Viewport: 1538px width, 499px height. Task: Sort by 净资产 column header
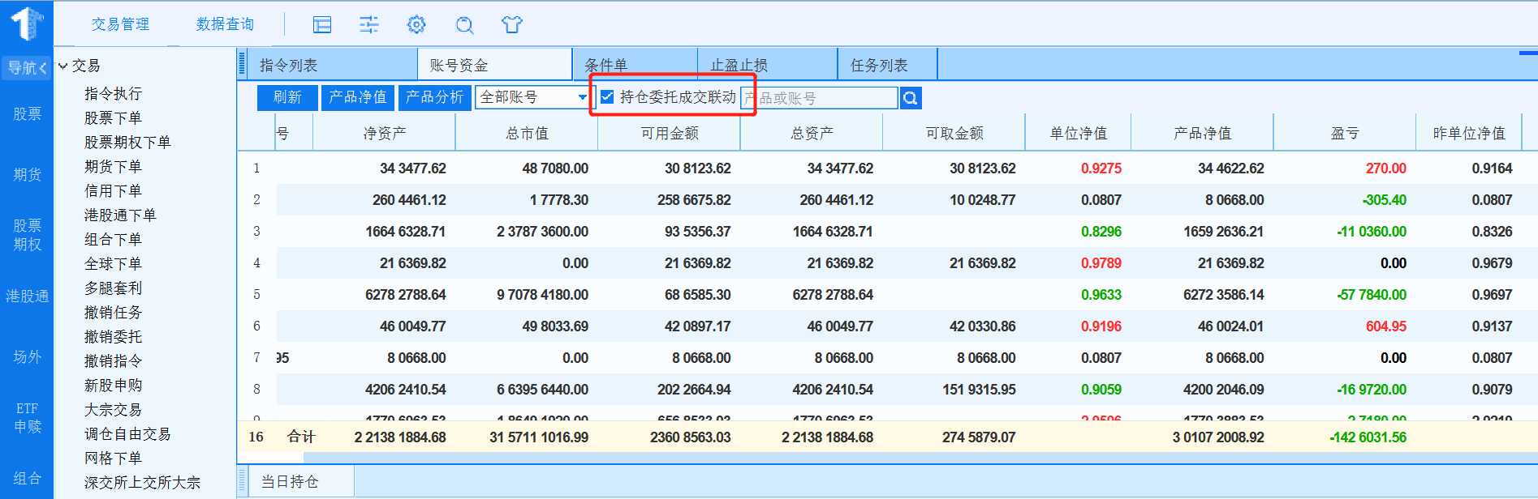(x=384, y=133)
